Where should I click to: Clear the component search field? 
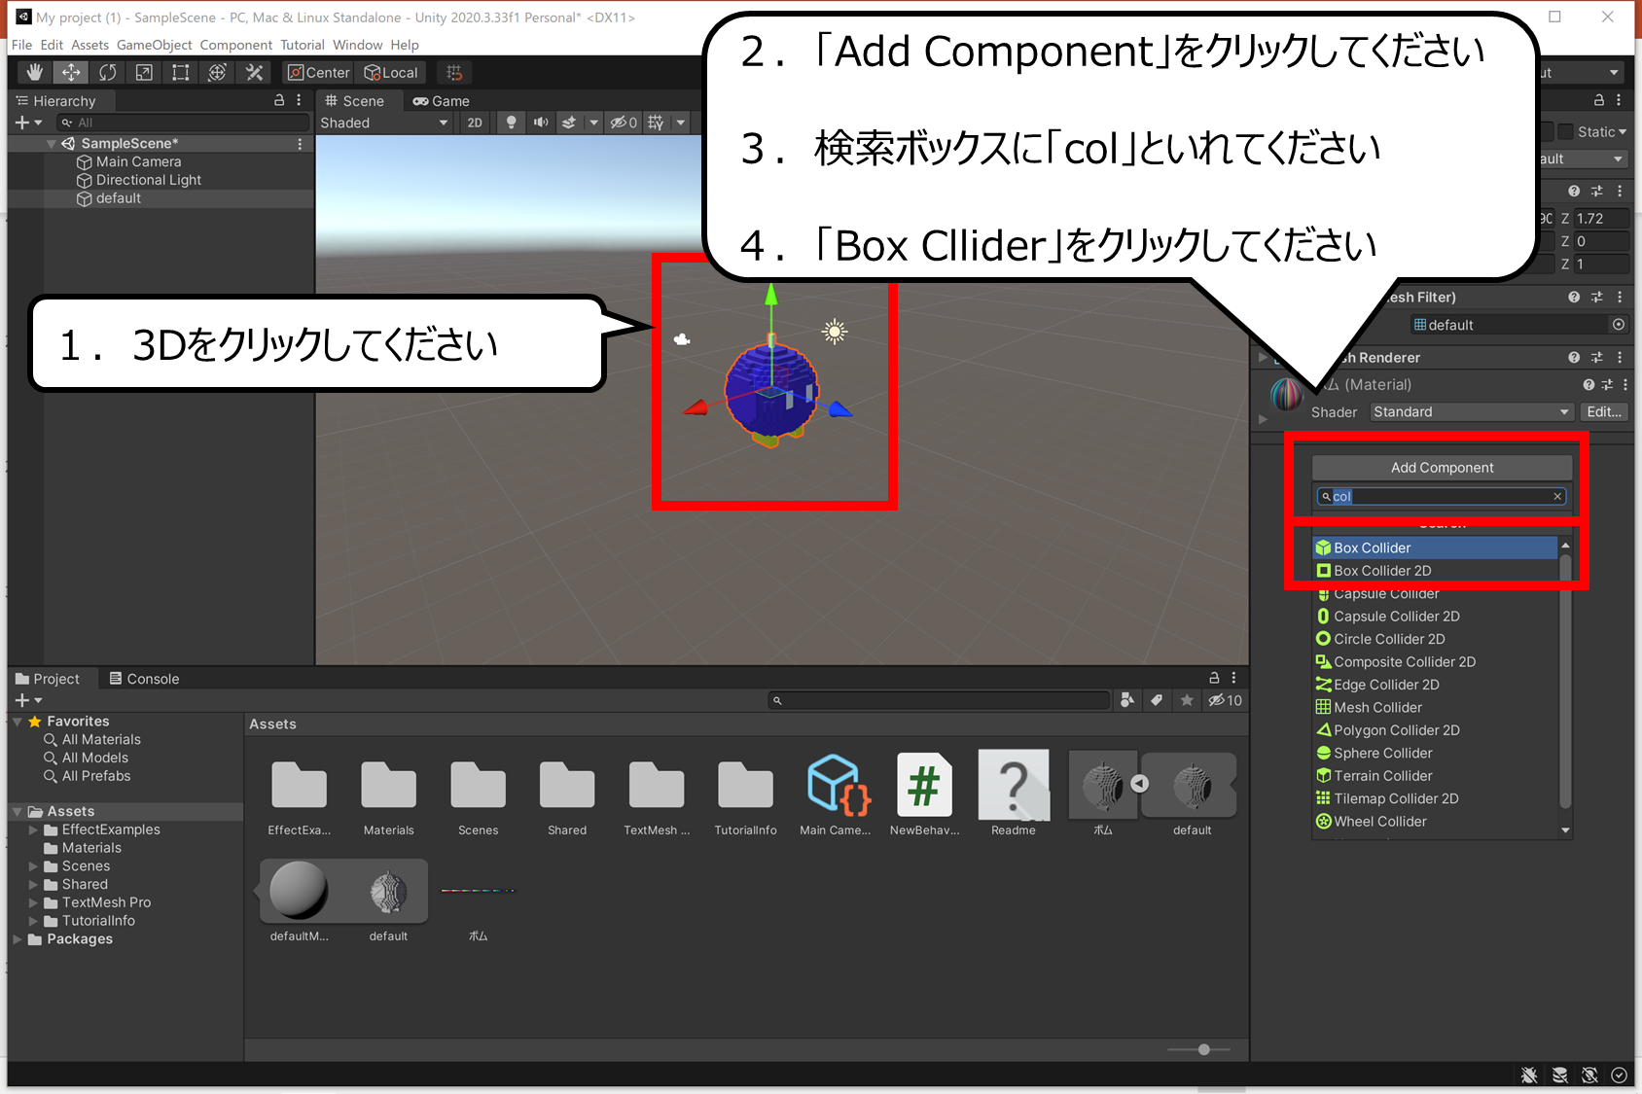(x=1557, y=497)
